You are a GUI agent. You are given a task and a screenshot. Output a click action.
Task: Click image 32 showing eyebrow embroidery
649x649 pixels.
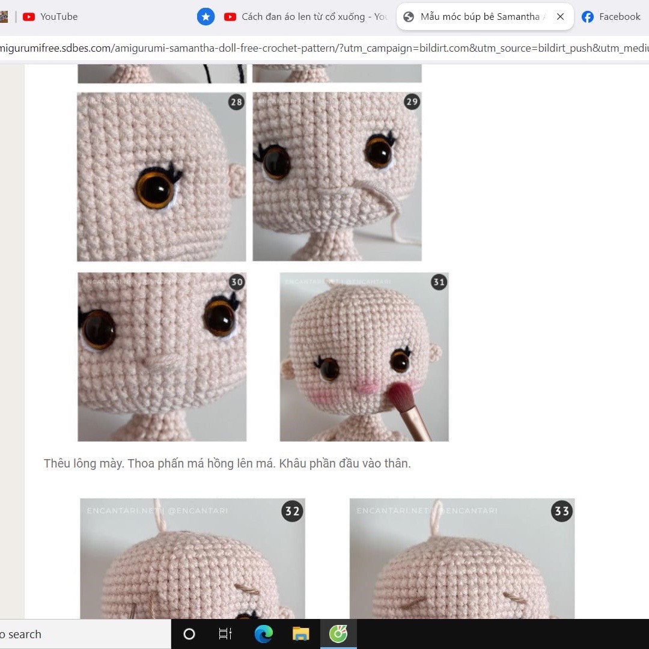point(192,559)
